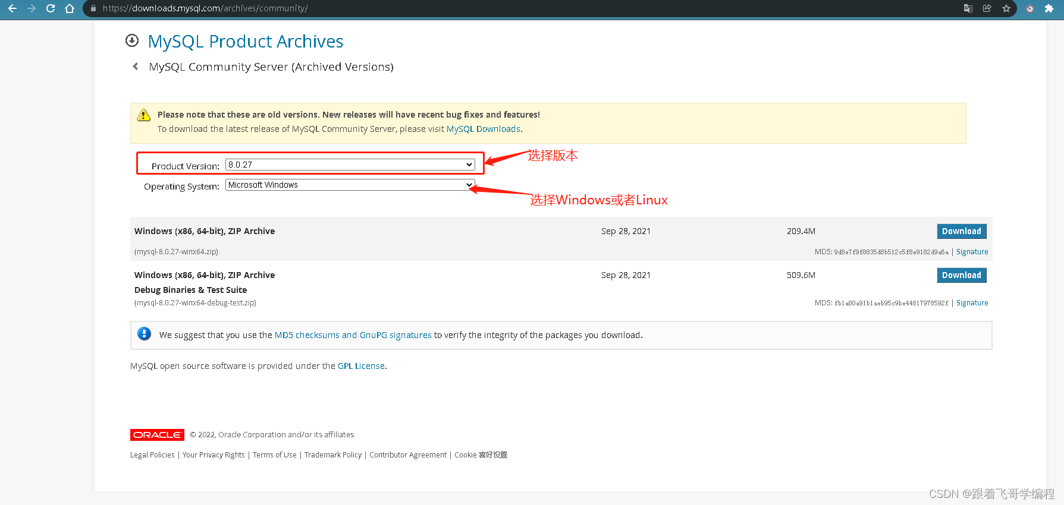The image size is (1064, 505).
Task: Download the 209.4M Windows ZIP Archive
Action: click(962, 231)
